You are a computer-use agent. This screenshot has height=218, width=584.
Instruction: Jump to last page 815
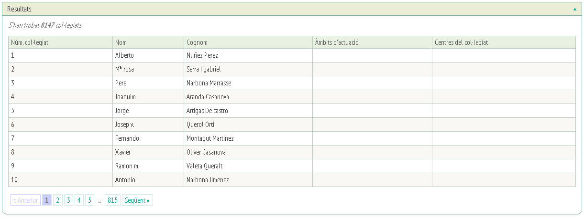pyautogui.click(x=112, y=200)
